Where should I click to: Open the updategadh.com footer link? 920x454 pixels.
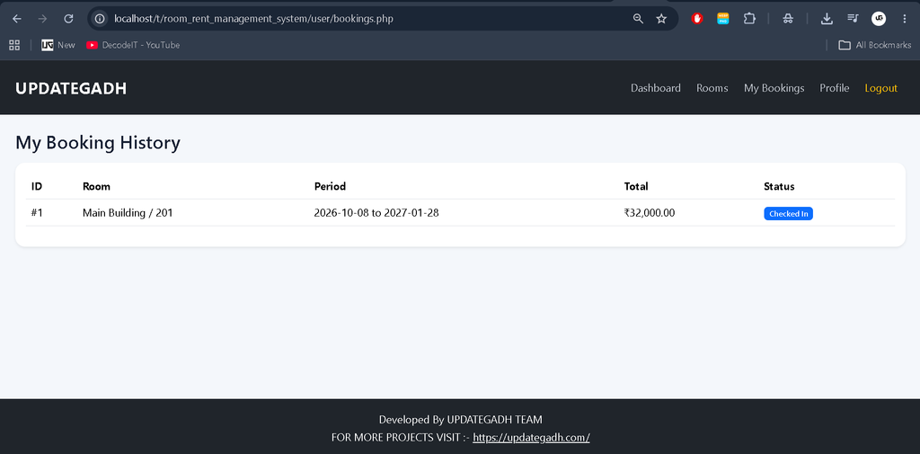tap(531, 438)
